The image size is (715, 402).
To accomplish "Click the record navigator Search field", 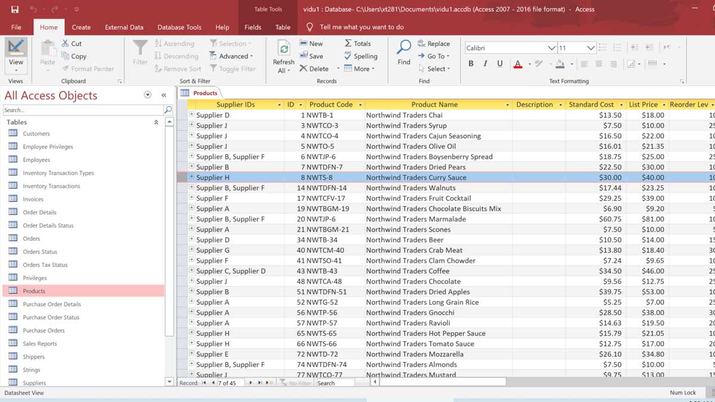I will [335, 383].
